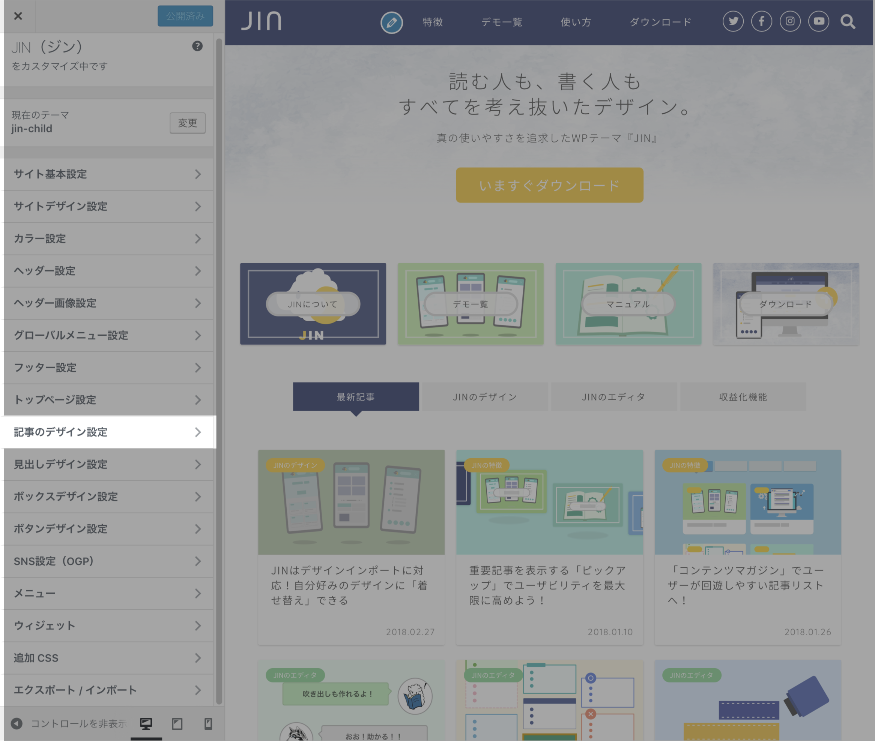Open the ボックスデザイン設定 panel
The image size is (875, 741).
click(x=108, y=496)
